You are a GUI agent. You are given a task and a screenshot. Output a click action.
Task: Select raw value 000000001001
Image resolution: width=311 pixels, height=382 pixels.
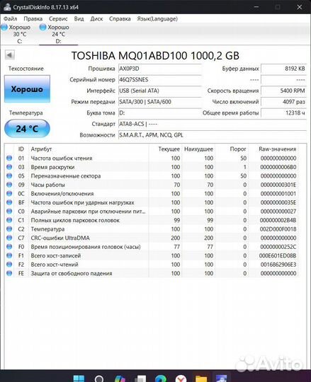278,194
